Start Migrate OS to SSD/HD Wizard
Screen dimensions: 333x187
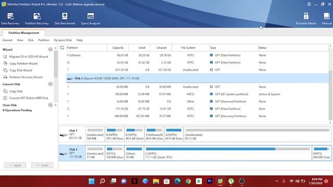25,57
